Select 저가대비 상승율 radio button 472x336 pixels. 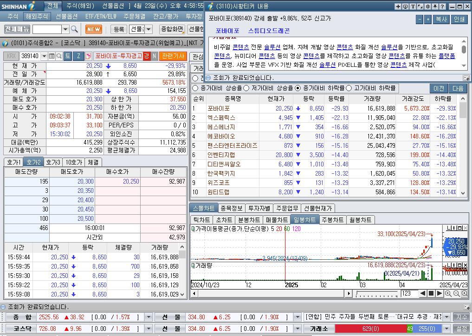coord(246,88)
